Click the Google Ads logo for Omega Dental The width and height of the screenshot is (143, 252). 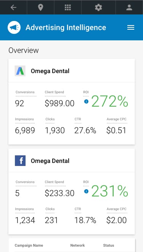[x=20, y=71]
